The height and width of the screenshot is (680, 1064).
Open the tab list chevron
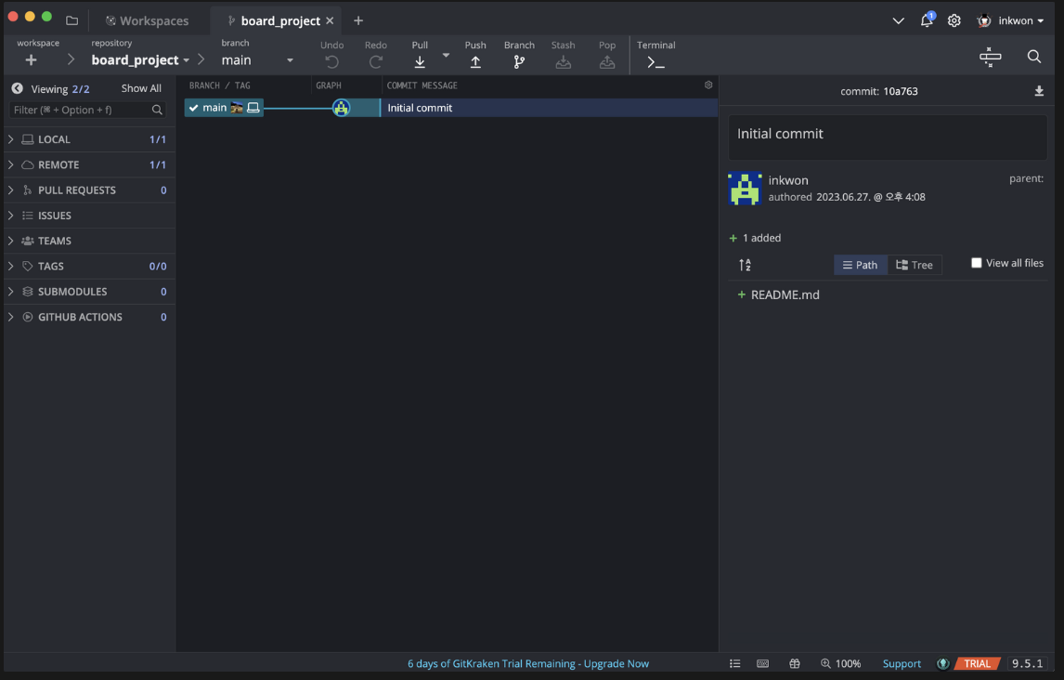click(x=899, y=20)
